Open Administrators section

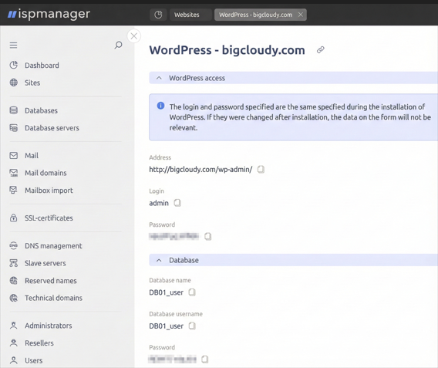coord(49,326)
